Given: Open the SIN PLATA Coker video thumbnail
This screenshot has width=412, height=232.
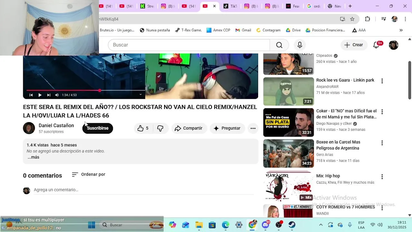Looking at the screenshot, I should click(288, 122).
